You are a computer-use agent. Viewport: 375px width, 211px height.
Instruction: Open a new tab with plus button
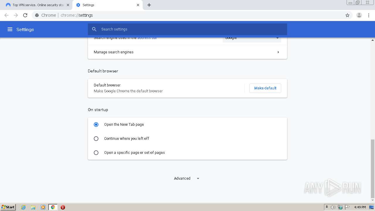149,5
